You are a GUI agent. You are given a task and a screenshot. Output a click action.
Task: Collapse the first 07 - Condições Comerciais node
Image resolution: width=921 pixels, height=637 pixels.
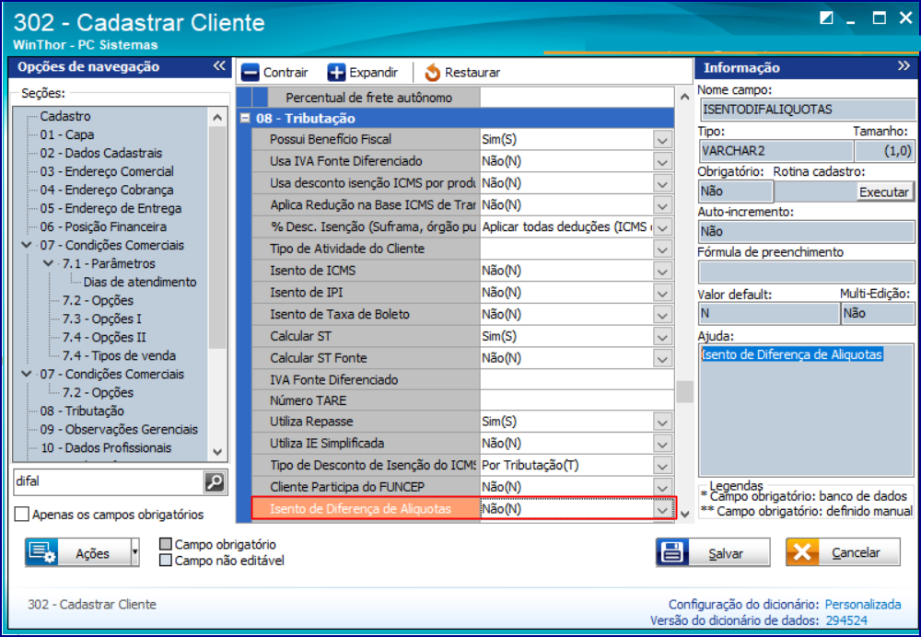coord(27,245)
